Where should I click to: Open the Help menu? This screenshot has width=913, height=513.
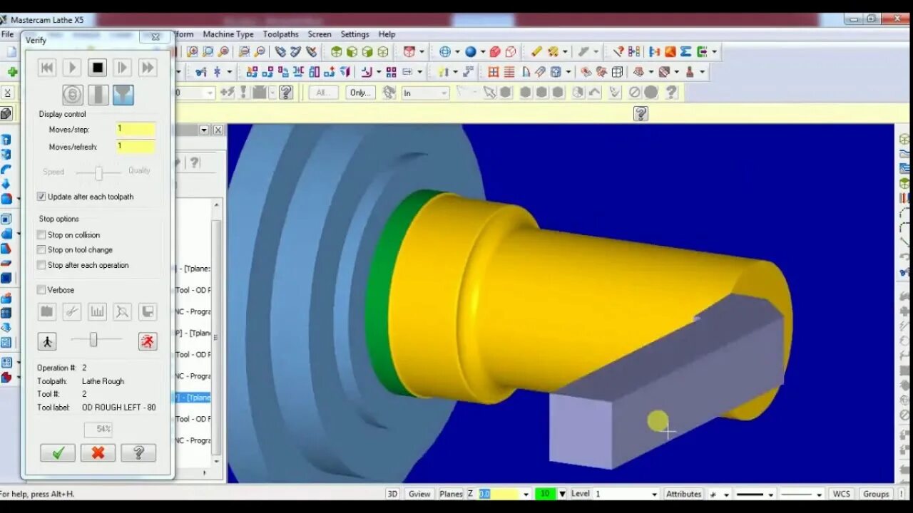click(387, 34)
